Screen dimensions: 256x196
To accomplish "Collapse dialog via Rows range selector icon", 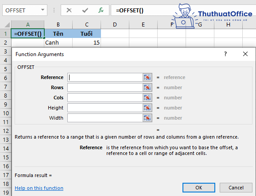I will tap(147, 87).
